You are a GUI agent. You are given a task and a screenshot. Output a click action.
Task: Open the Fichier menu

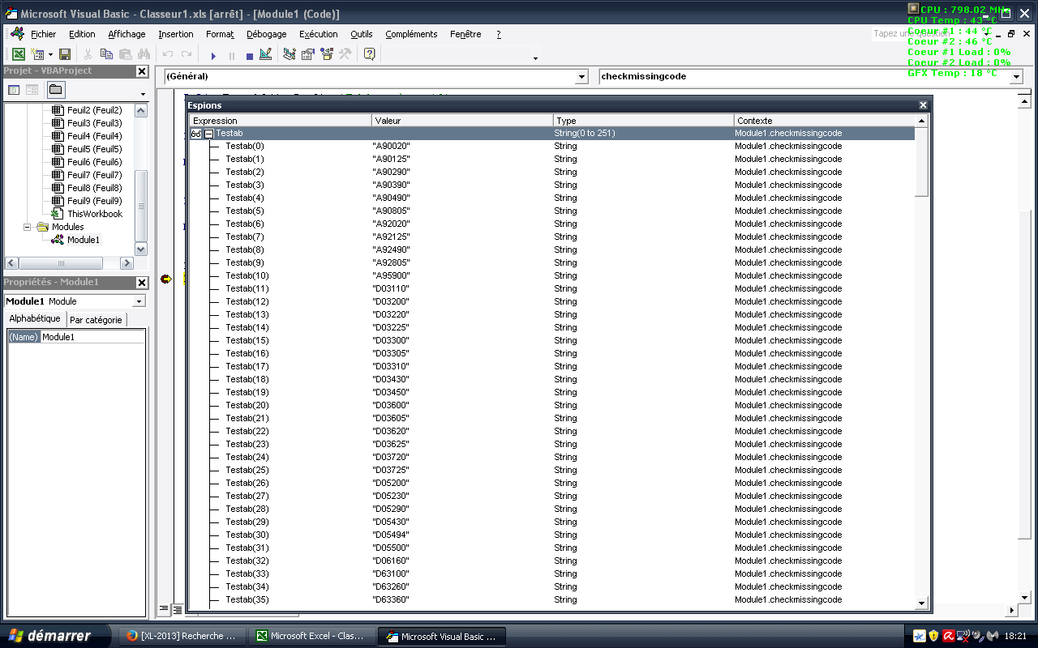point(44,34)
